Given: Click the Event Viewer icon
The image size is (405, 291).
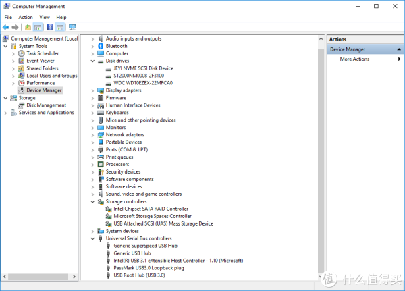Looking at the screenshot, I should click(21, 61).
